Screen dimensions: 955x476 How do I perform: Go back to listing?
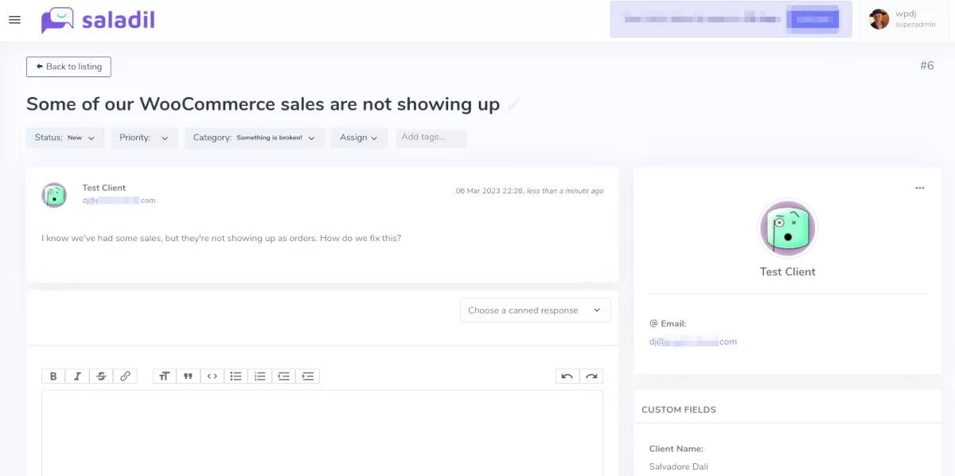pos(68,67)
